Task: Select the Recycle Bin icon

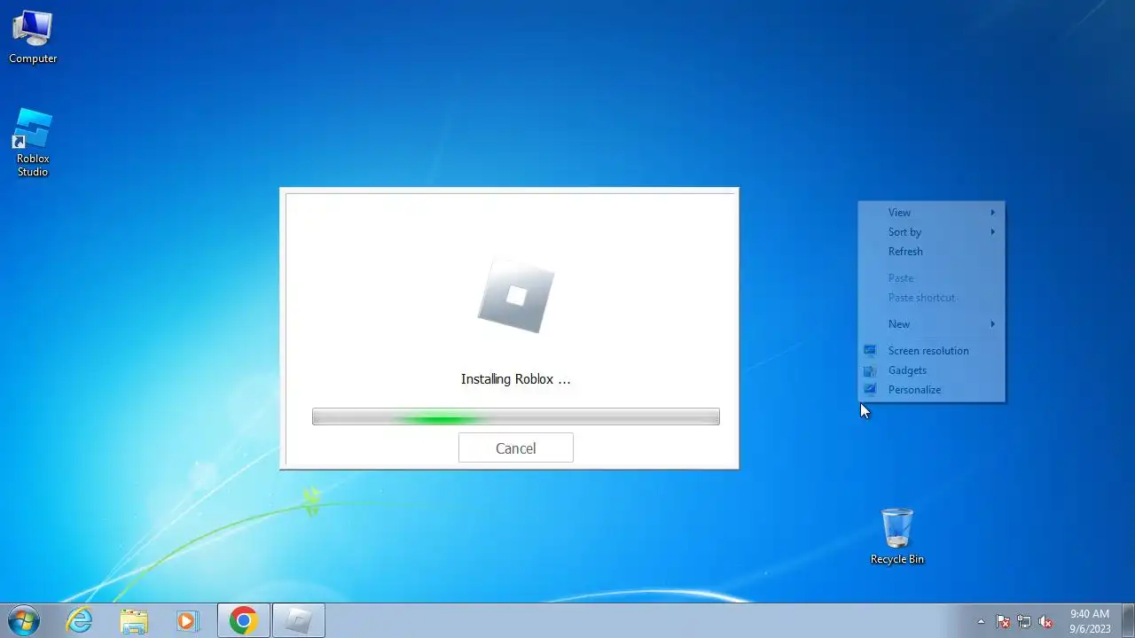Action: [896, 536]
